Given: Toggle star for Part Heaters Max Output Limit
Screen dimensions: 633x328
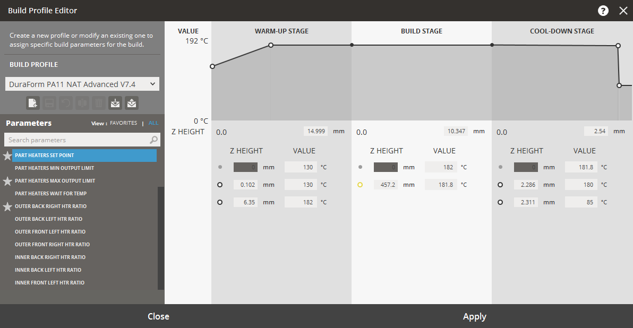Looking at the screenshot, I should [7, 182].
